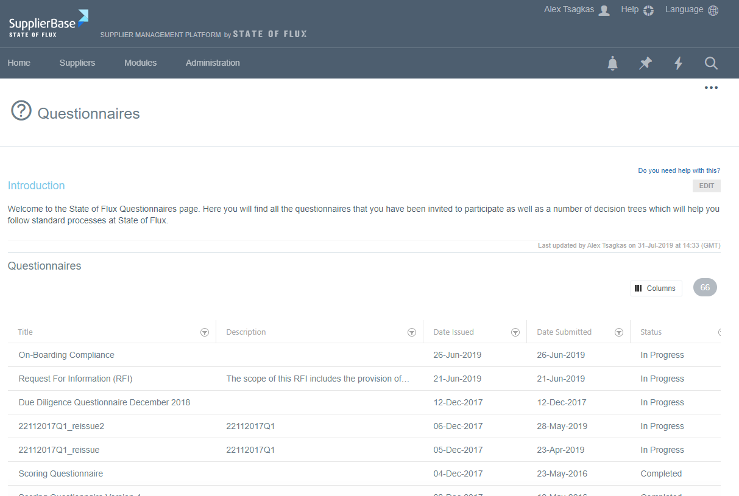The image size is (739, 496).
Task: Open the Date Submitted column filter
Action: (619, 332)
